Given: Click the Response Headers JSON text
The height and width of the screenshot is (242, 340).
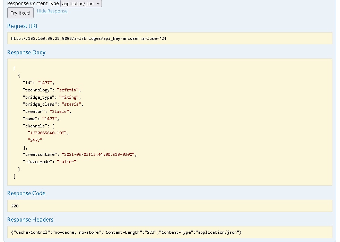Looking at the screenshot, I should pos(126,232).
